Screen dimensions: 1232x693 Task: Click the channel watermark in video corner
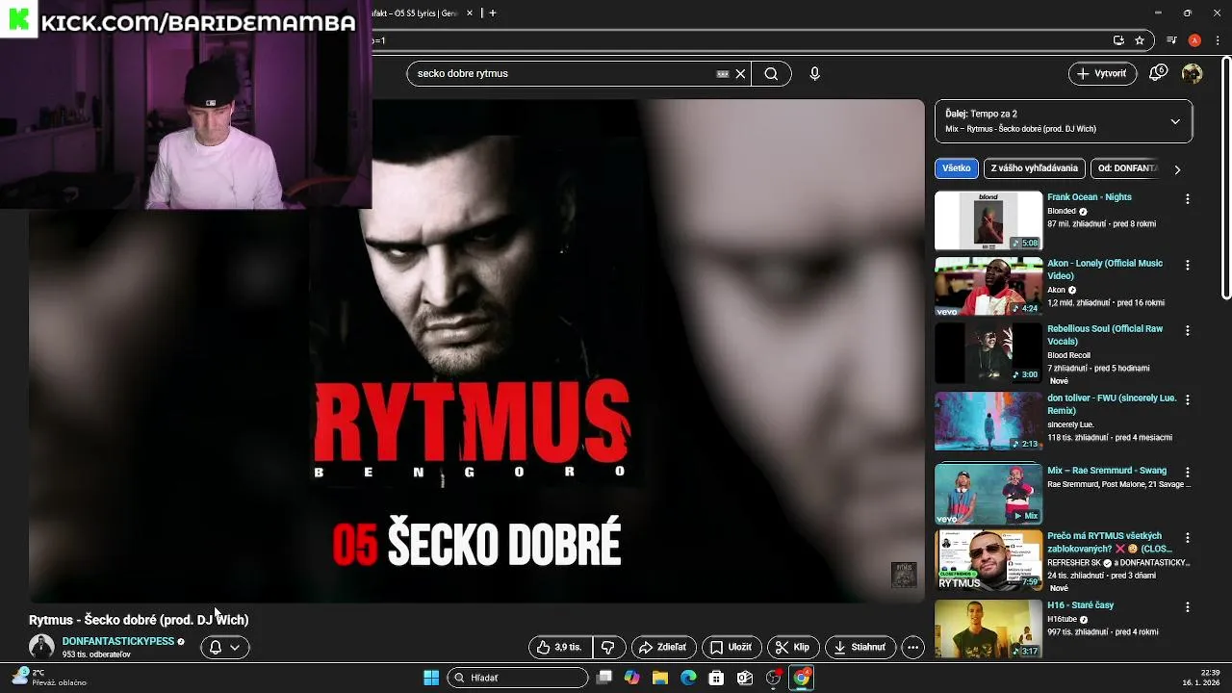(x=903, y=575)
